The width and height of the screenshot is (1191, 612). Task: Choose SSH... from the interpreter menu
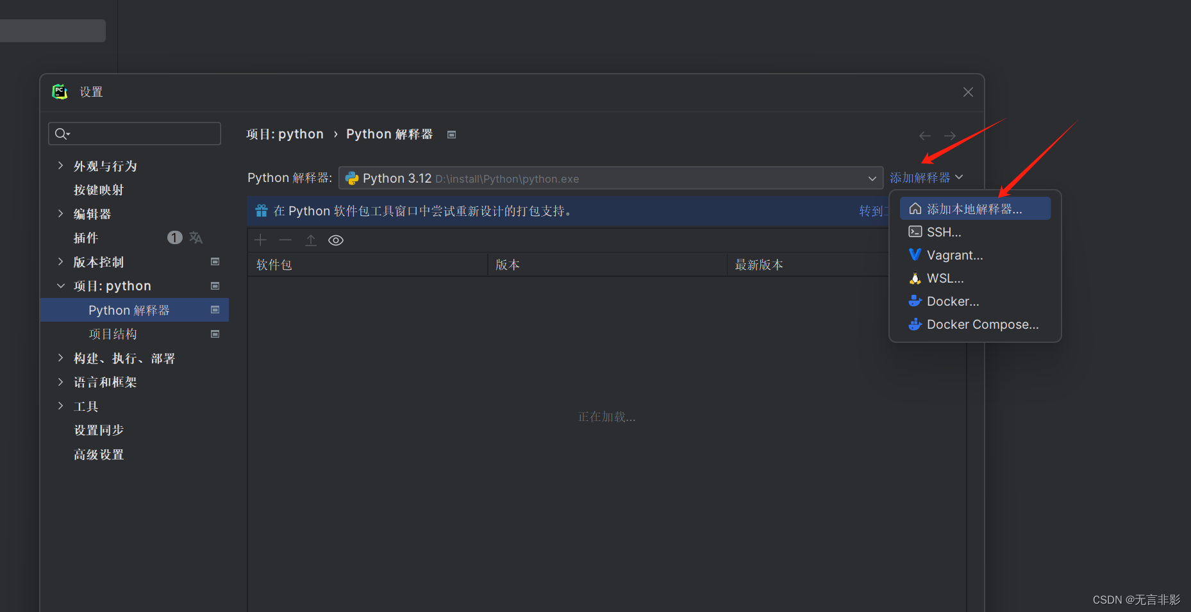point(975,232)
